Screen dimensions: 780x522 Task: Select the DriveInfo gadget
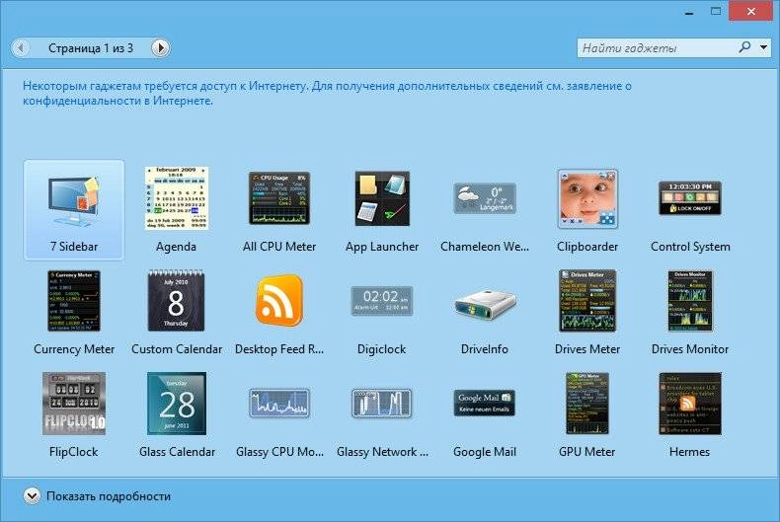[x=485, y=303]
